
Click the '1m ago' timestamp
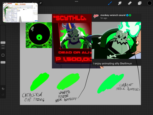[x=104, y=18]
